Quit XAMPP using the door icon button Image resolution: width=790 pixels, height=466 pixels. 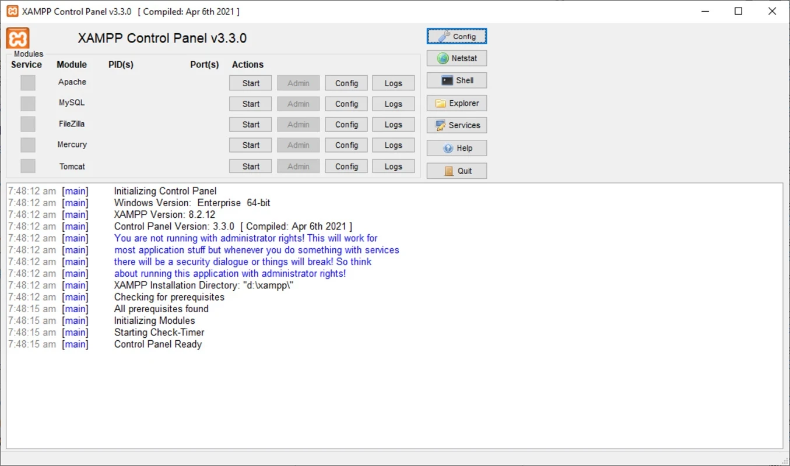[457, 171]
